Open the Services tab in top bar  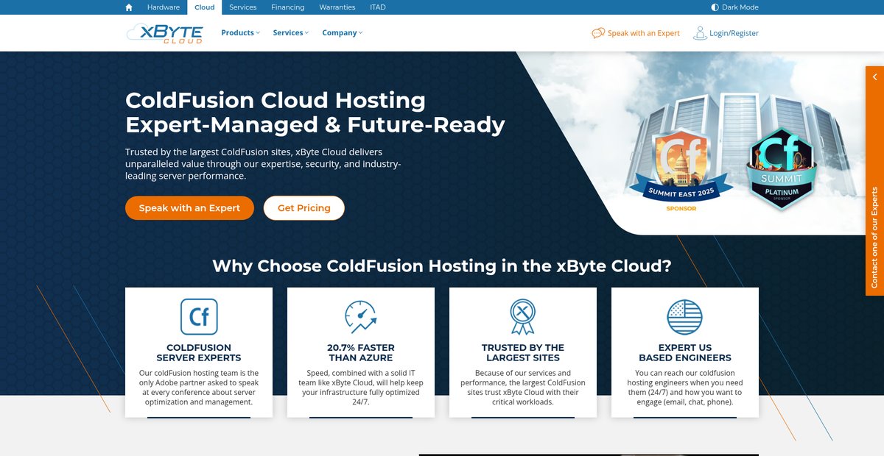[x=243, y=7]
